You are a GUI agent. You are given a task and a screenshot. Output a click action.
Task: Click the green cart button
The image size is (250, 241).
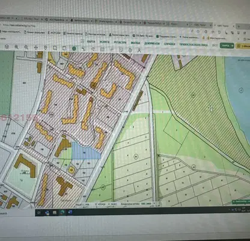227,46
